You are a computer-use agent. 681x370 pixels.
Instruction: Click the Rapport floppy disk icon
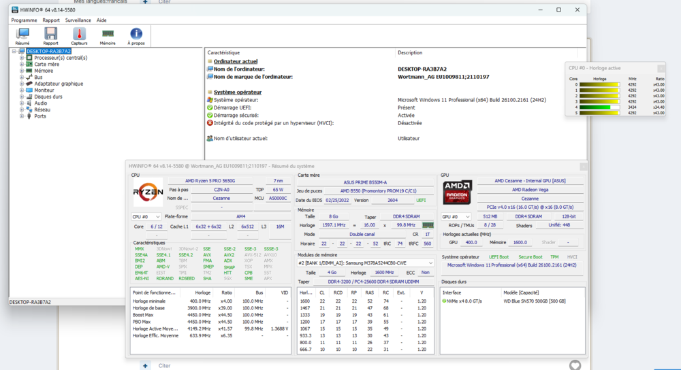point(50,34)
